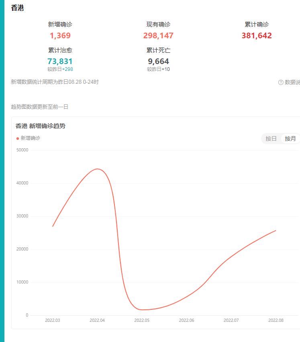
Task: Click the 香港 page heading
Action: [x=17, y=8]
